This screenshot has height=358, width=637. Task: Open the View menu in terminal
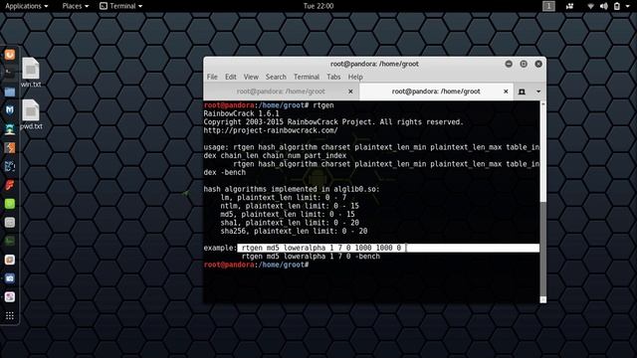(x=251, y=77)
